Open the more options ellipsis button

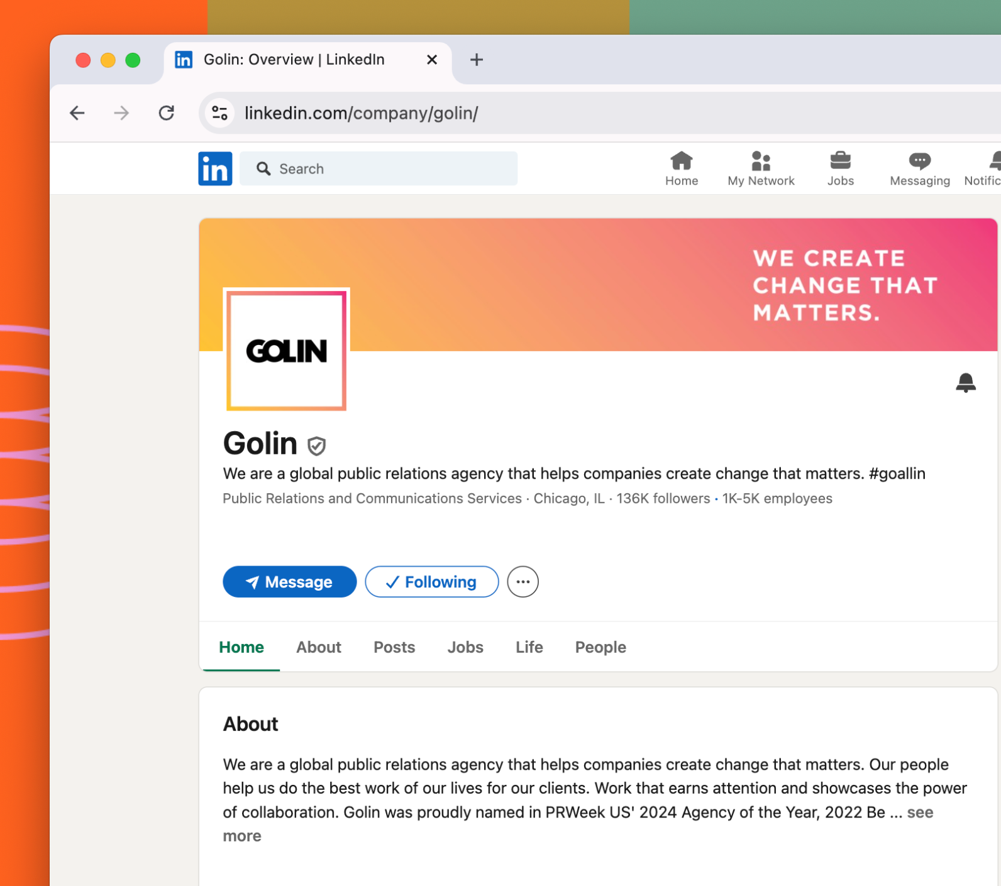tap(523, 582)
